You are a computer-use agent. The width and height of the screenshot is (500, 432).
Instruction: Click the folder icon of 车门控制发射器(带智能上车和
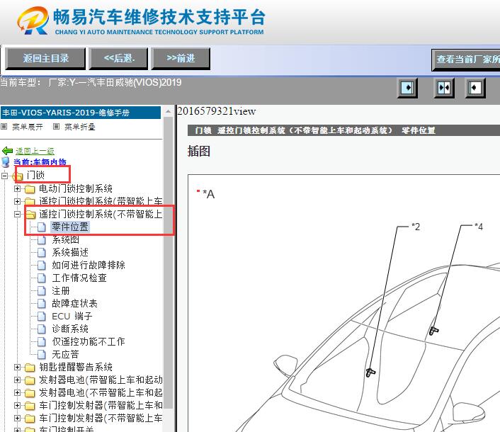[x=30, y=406]
